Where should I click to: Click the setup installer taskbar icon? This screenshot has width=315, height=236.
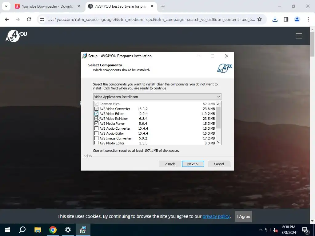click(83, 230)
